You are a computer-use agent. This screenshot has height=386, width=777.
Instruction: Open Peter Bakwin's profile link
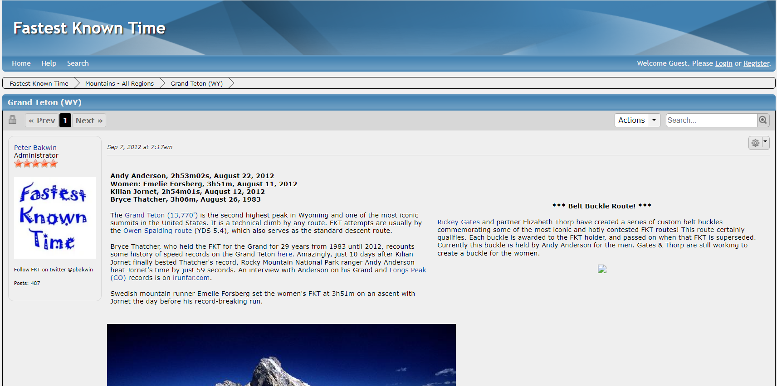pos(35,148)
